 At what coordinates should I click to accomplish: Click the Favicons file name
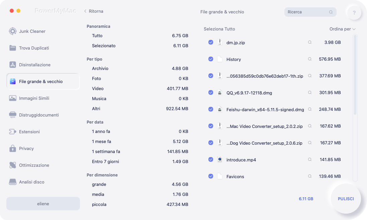click(x=235, y=177)
